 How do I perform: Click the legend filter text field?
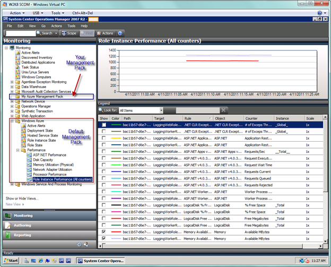click(197, 110)
